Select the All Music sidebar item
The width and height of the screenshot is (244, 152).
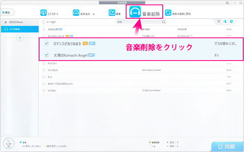coord(20,29)
